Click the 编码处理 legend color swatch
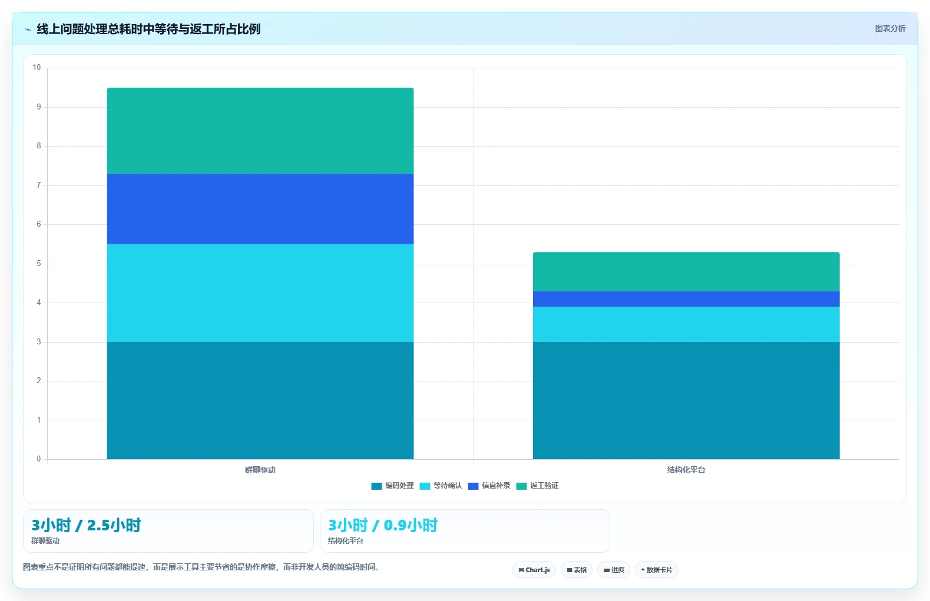This screenshot has width=930, height=601. [x=376, y=486]
